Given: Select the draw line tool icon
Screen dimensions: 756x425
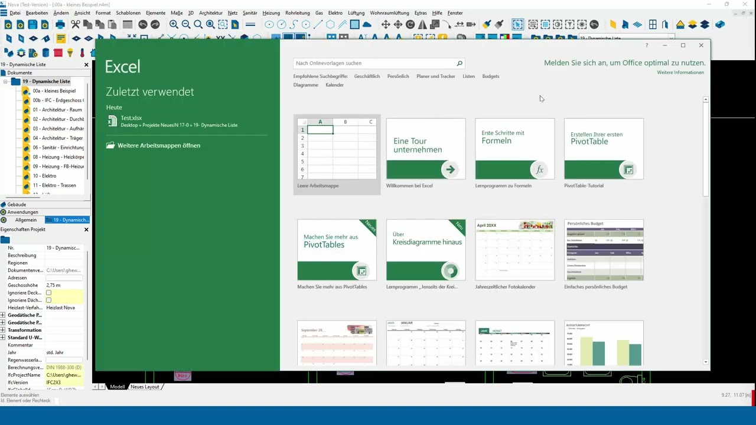Looking at the screenshot, I should click(318, 24).
